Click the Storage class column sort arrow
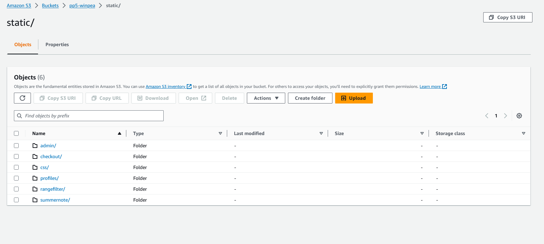 click(524, 133)
